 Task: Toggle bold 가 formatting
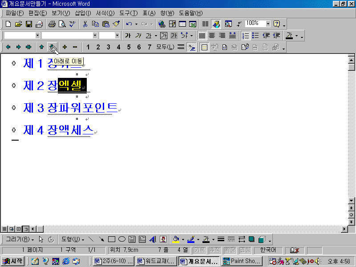(x=128, y=36)
